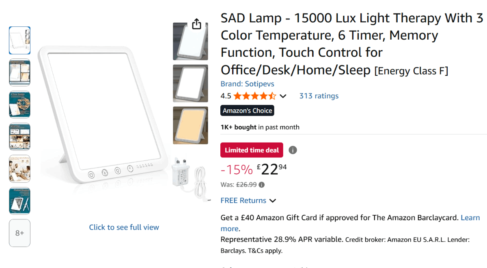
Task: Click the share icon above product image
Action: [196, 24]
